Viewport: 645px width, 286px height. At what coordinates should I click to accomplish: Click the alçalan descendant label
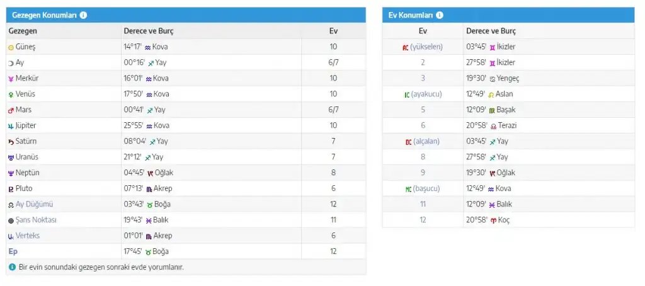pyautogui.click(x=426, y=141)
